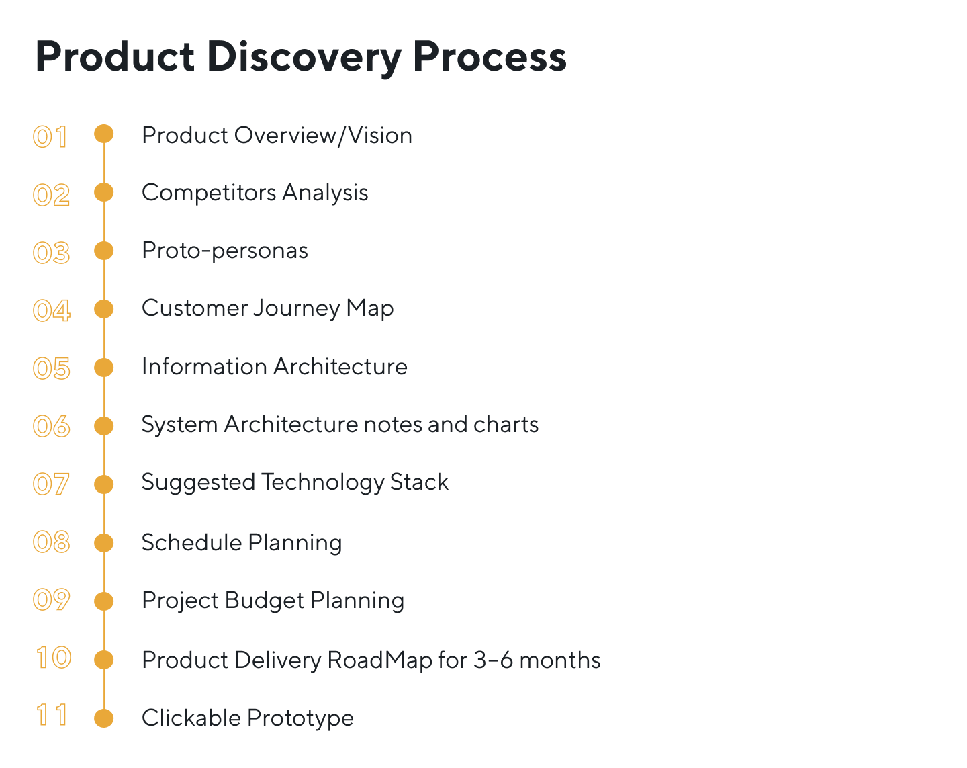
Task: Select the dot next to Product Delivery RoadMap
Action: 104,660
